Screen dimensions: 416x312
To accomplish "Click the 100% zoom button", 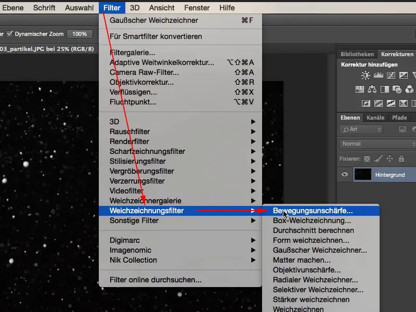I will [x=80, y=34].
